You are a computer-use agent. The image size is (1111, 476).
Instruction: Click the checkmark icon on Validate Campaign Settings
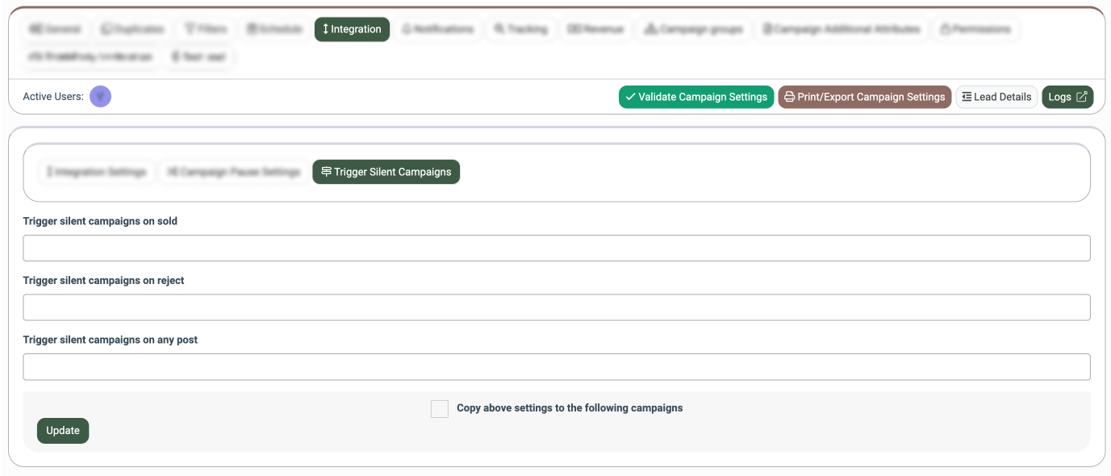pyautogui.click(x=630, y=97)
